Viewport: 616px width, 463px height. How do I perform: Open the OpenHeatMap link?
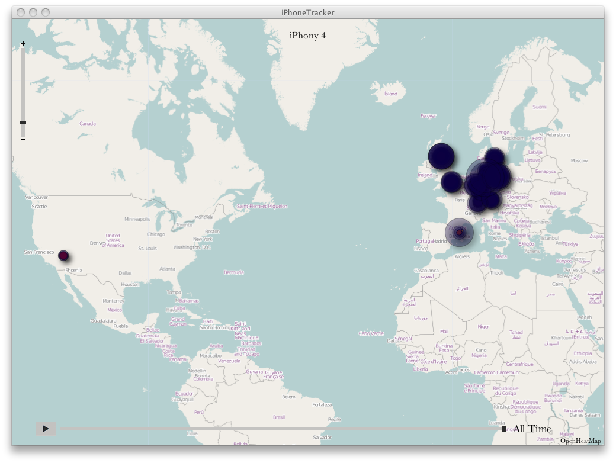(580, 441)
